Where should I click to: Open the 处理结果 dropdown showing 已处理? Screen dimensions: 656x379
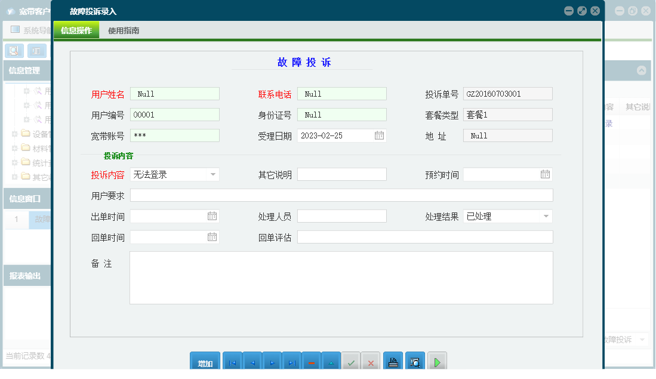tap(545, 216)
